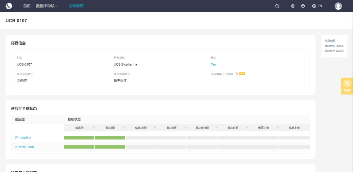Screen dimensions: 353x172
Task: Jump to 适应症全球状态 in side navigation
Action: pyautogui.click(x=334, y=46)
